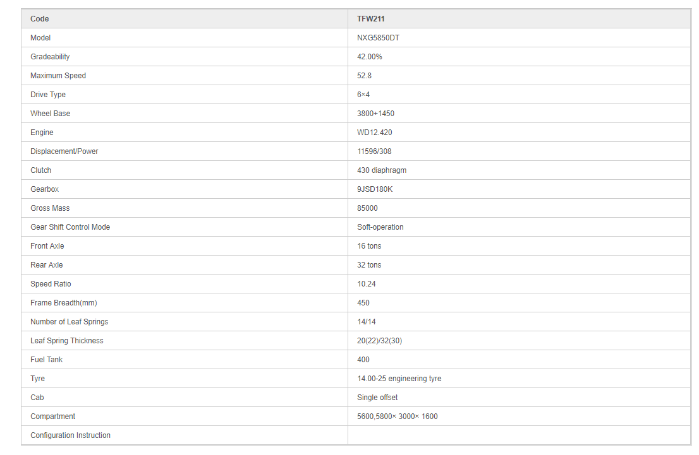Click the Rear Axle 32 tons value
Image resolution: width=699 pixels, height=455 pixels.
click(369, 265)
